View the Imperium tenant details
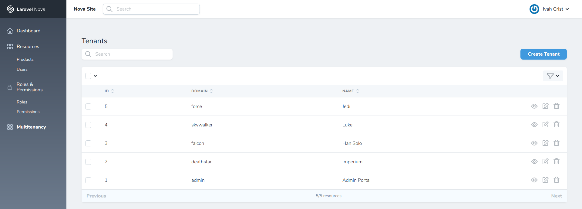The image size is (582, 209). pyautogui.click(x=534, y=162)
